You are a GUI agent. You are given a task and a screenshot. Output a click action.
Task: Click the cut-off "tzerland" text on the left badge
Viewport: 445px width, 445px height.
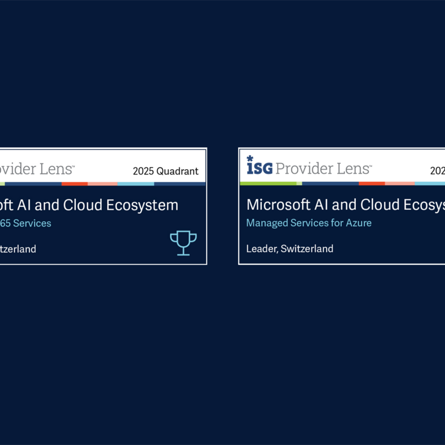(18, 249)
